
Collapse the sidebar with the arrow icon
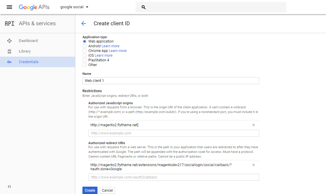pyautogui.click(x=9, y=187)
